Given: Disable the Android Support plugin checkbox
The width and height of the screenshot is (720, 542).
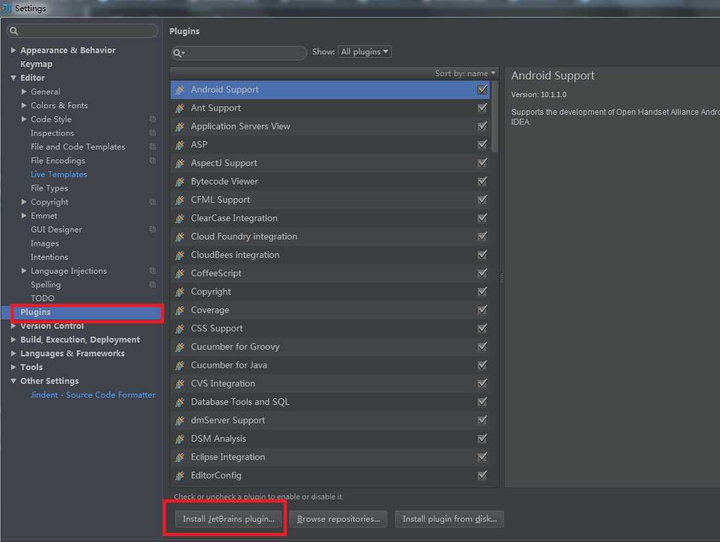Looking at the screenshot, I should pos(482,90).
